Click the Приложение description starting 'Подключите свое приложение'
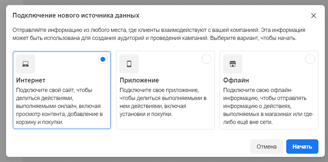 click(163, 102)
